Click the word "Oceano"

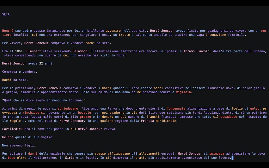pyautogui.click(x=259, y=51)
